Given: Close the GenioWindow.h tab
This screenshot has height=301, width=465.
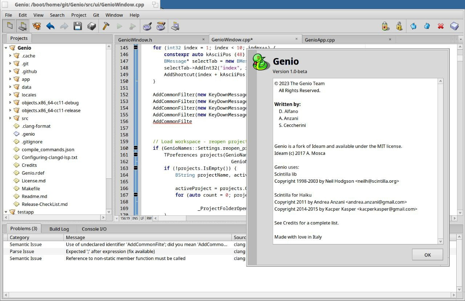Looking at the screenshot, I should pyautogui.click(x=203, y=40).
